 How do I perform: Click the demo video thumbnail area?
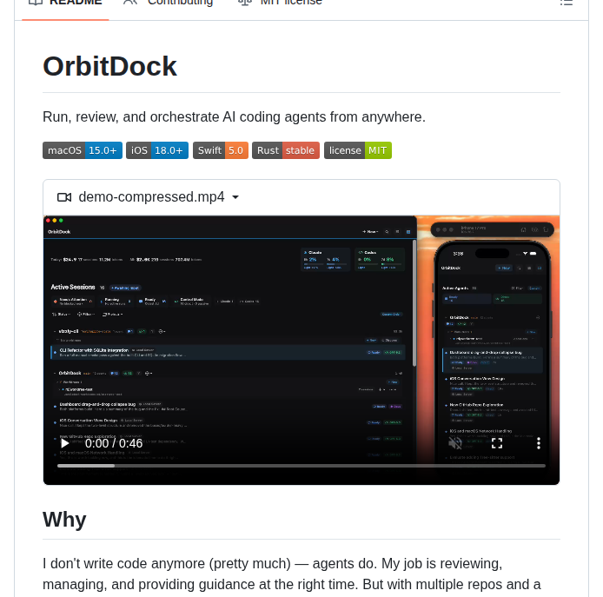pyautogui.click(x=301, y=350)
